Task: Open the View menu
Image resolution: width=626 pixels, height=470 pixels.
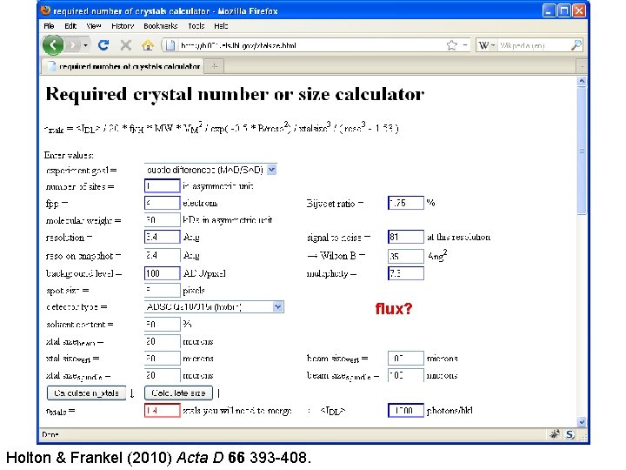Action: pos(94,26)
